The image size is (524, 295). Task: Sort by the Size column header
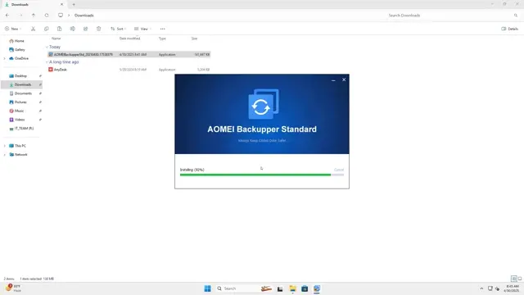(194, 39)
